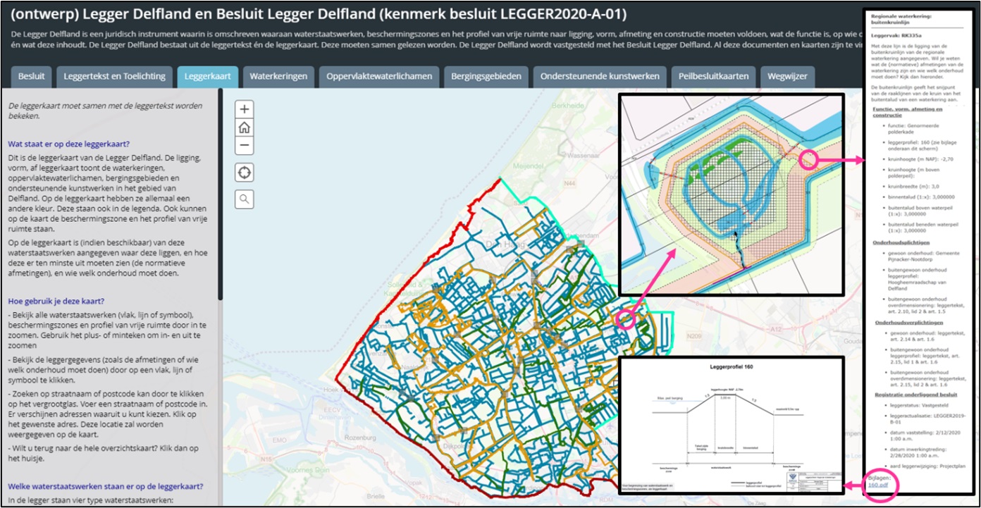Click the 'legerstatus: Vastgesteld' entry

(918, 406)
